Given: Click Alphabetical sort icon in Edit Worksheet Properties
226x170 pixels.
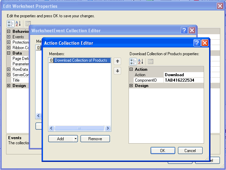Looking at the screenshot, I should 18,24.
